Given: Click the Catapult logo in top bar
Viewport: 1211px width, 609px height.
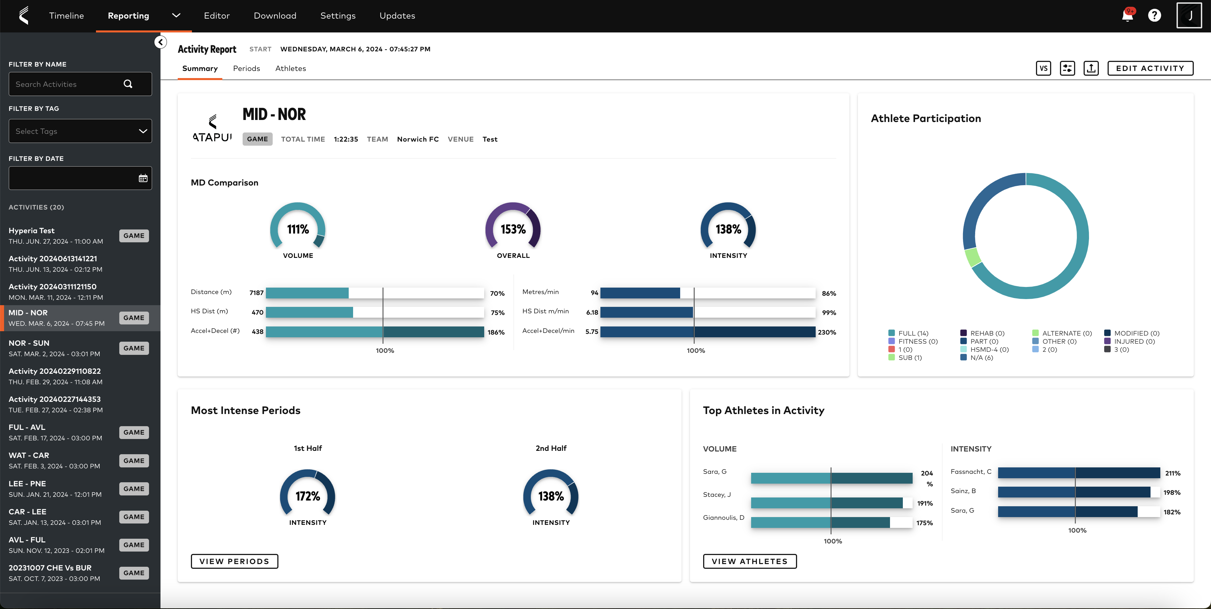Looking at the screenshot, I should tap(24, 16).
